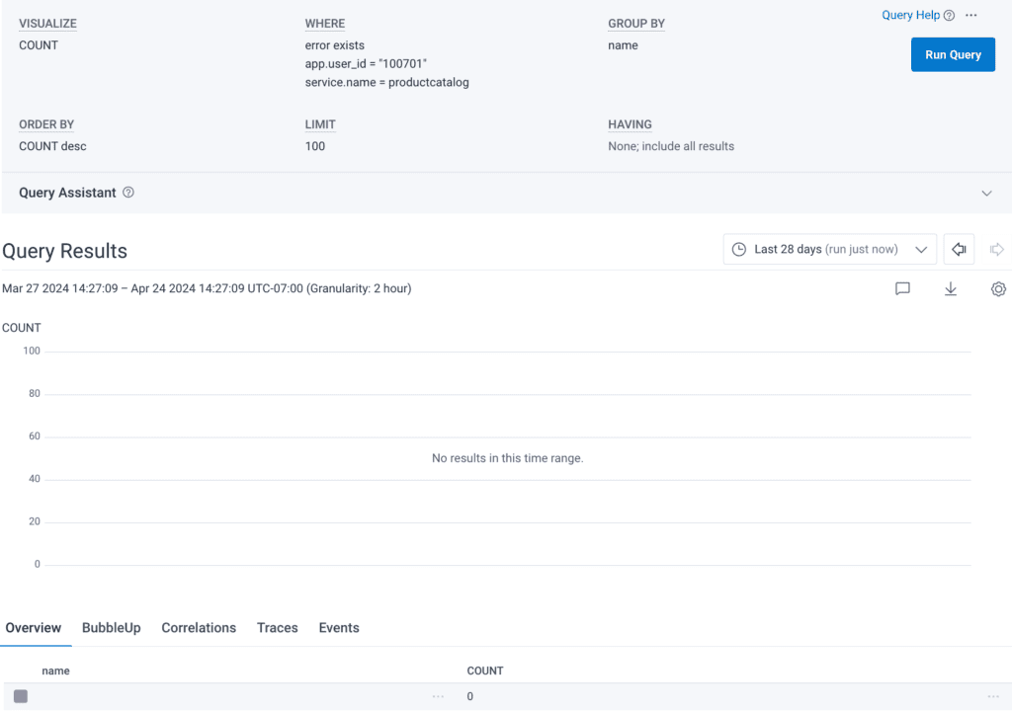Select the Traces tab
The height and width of the screenshot is (712, 1012).
[x=277, y=628]
